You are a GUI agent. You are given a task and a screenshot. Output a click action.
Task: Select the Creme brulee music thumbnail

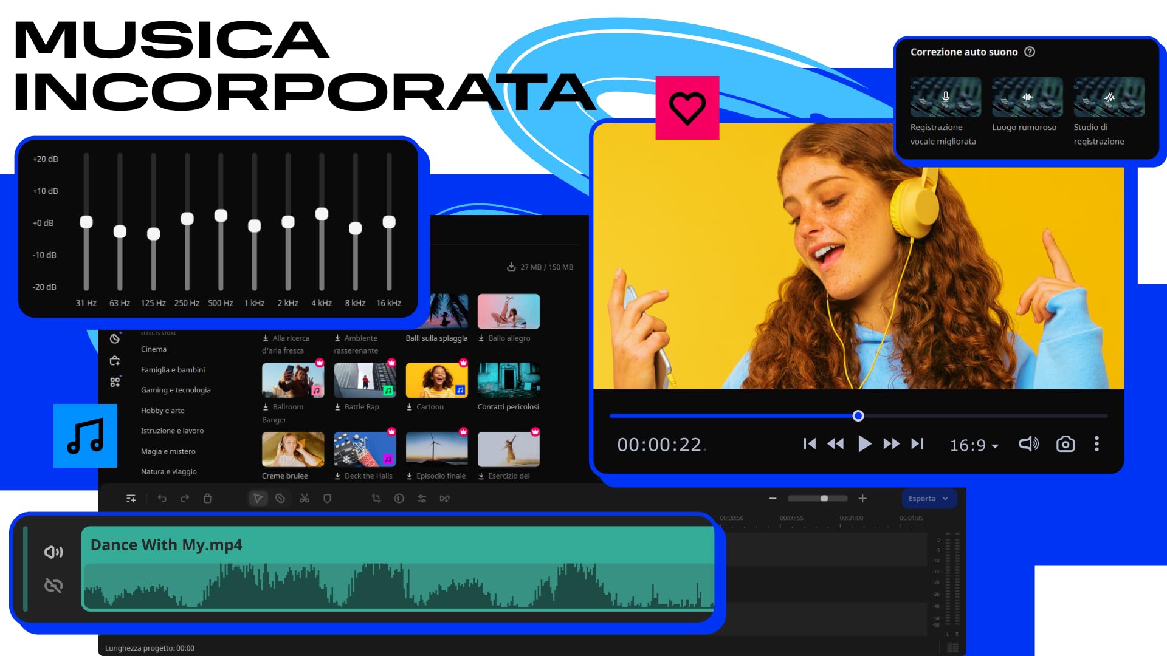(293, 449)
